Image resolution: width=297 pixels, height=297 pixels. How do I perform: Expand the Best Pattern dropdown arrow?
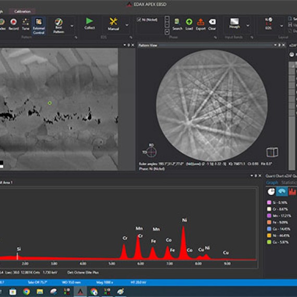[x=72, y=26]
